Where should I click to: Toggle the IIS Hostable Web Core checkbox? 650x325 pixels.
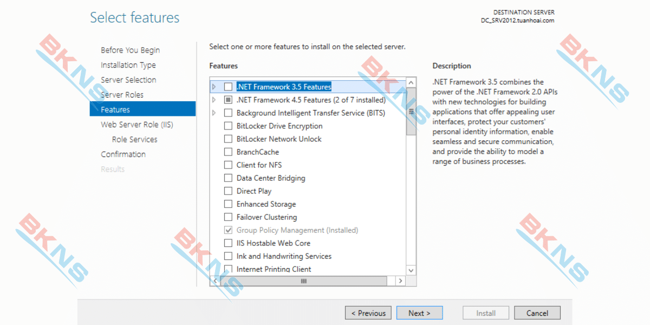228,243
